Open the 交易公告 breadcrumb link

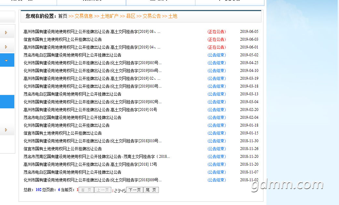click(x=152, y=16)
